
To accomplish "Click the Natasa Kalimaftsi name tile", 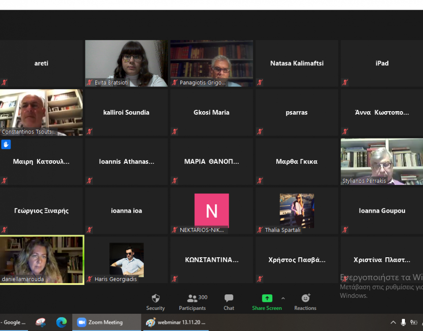I will point(297,63).
